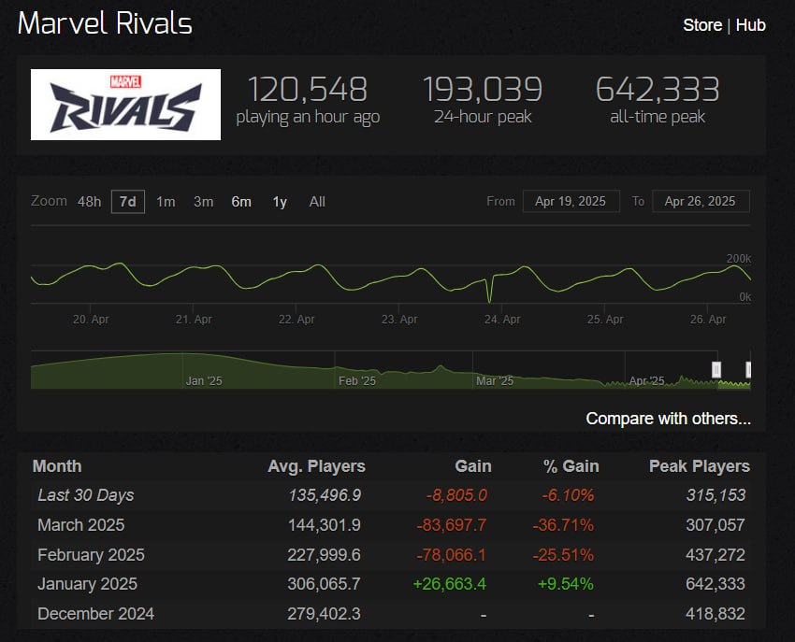Edit the To date field

[701, 201]
